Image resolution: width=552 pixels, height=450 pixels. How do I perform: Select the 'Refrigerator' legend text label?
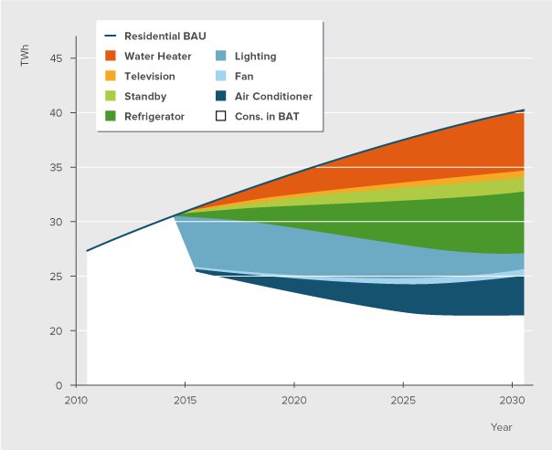pos(155,116)
